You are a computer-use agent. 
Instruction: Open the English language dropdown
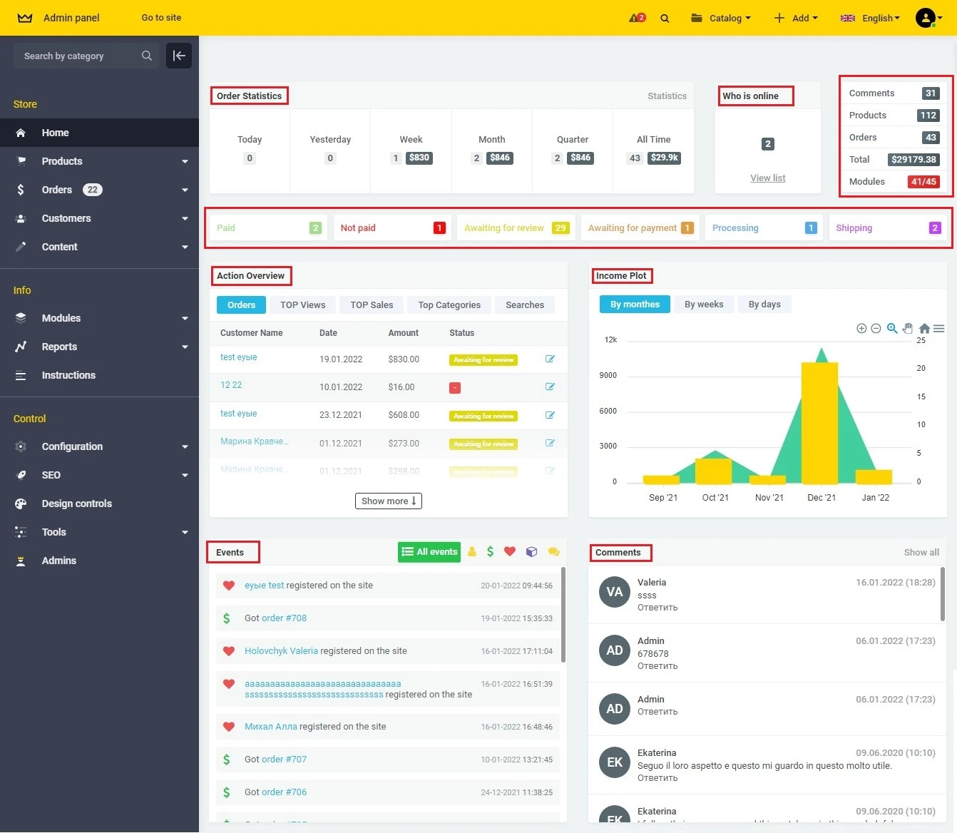pyautogui.click(x=869, y=18)
